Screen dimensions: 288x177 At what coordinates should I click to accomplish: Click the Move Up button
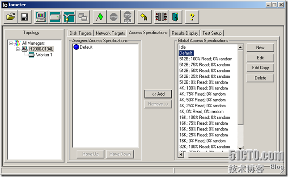pyautogui.click(x=90, y=154)
